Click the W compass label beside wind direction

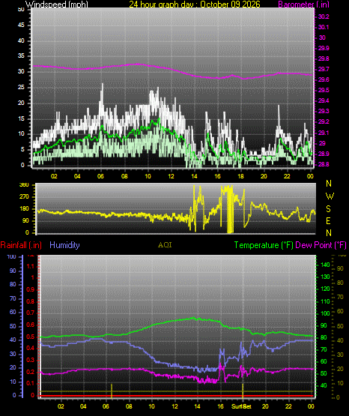pyautogui.click(x=330, y=196)
